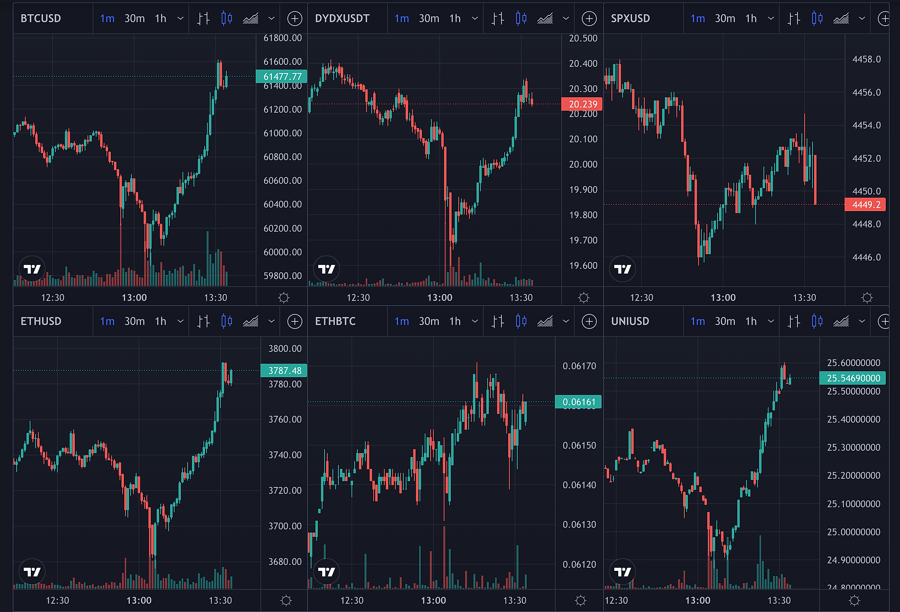Screen dimensions: 900x612
Task: Click the 13:30 time label under ETHBTC
Action: (x=515, y=601)
